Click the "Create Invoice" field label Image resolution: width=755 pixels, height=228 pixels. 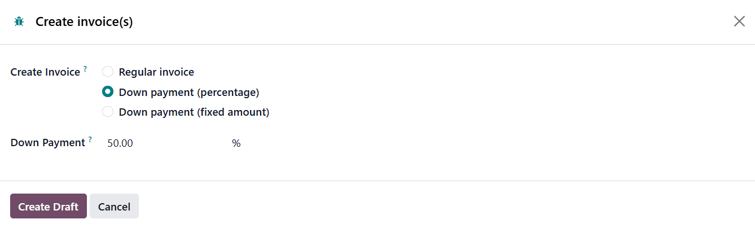[45, 72]
